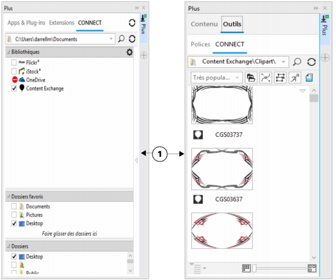This screenshot has height=280, width=336.
Task: Click the large thumbnails grid icon
Action: click(312, 268)
